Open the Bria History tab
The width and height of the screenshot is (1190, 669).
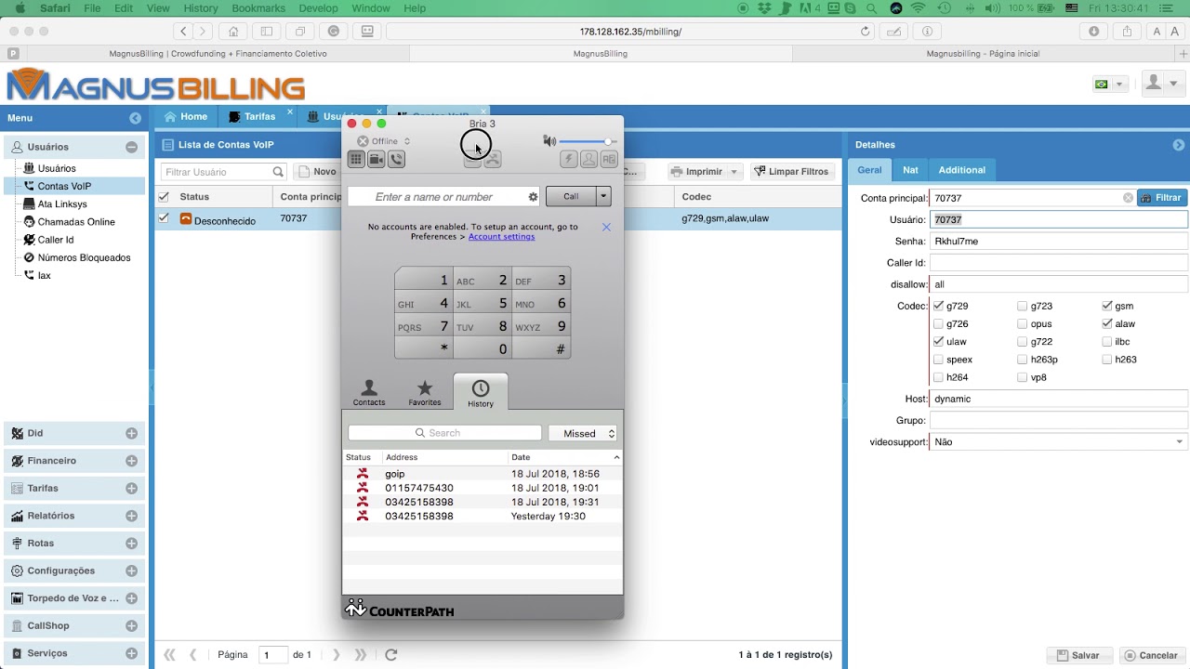[481, 393]
